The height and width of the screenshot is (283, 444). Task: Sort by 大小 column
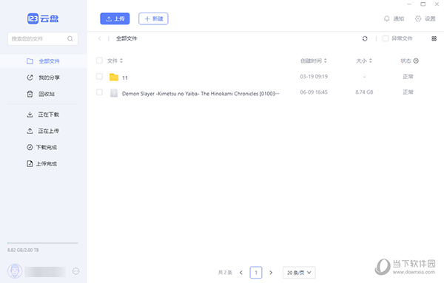(x=364, y=61)
